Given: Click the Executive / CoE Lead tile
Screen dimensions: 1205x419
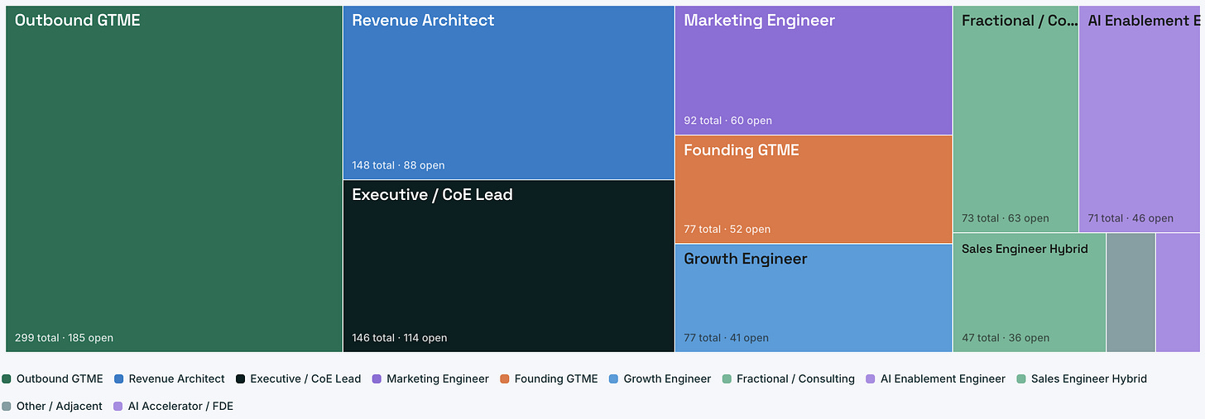Looking at the screenshot, I should [x=508, y=266].
